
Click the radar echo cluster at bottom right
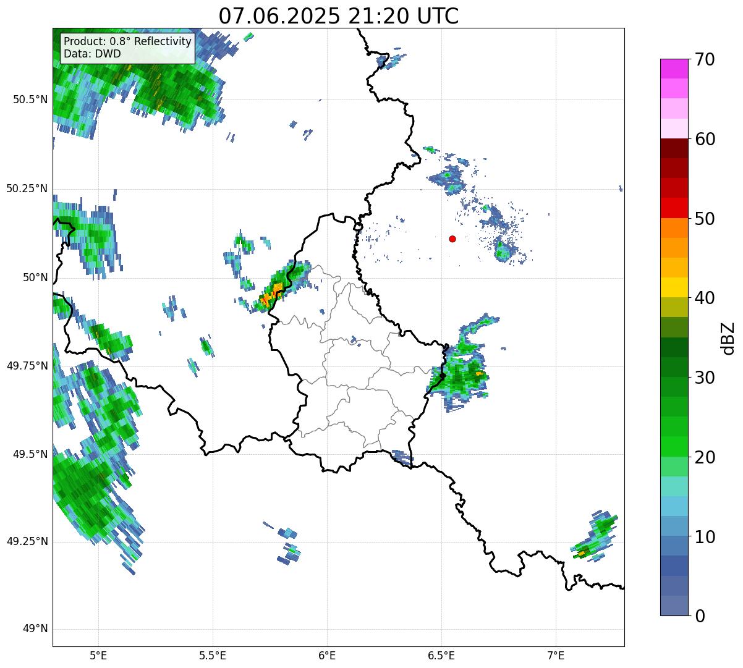[595, 536]
